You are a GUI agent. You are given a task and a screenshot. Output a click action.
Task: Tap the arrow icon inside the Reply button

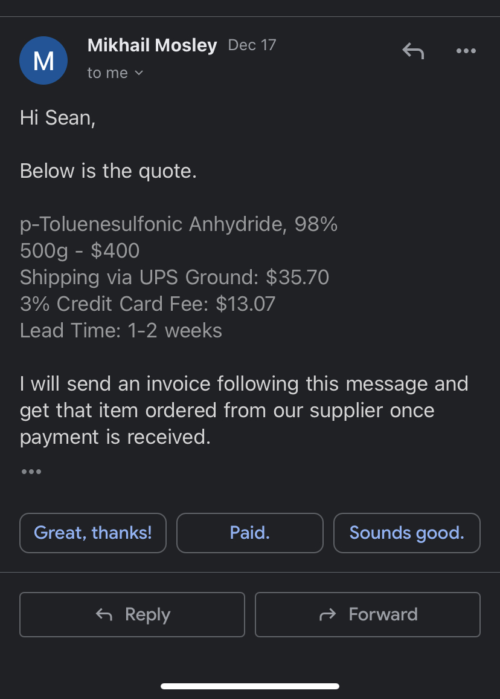coord(104,615)
